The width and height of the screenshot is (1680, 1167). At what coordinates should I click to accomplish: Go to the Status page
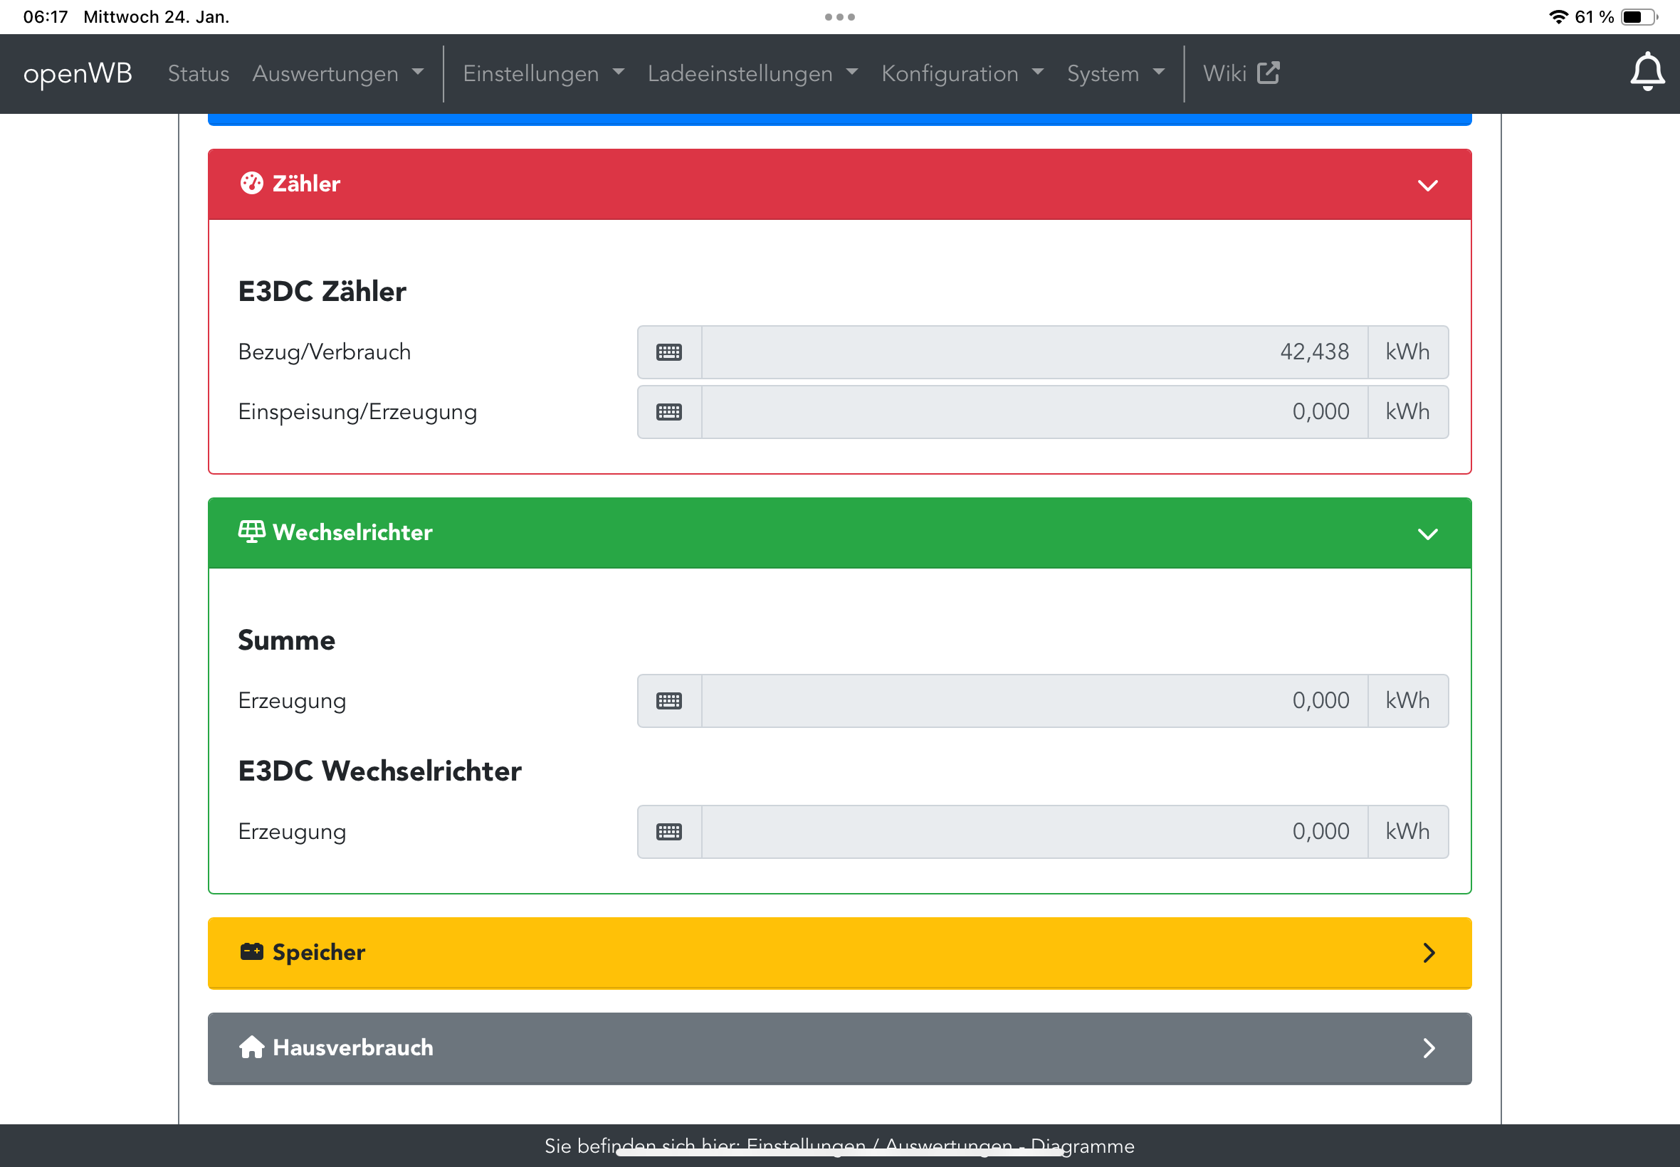pos(198,73)
